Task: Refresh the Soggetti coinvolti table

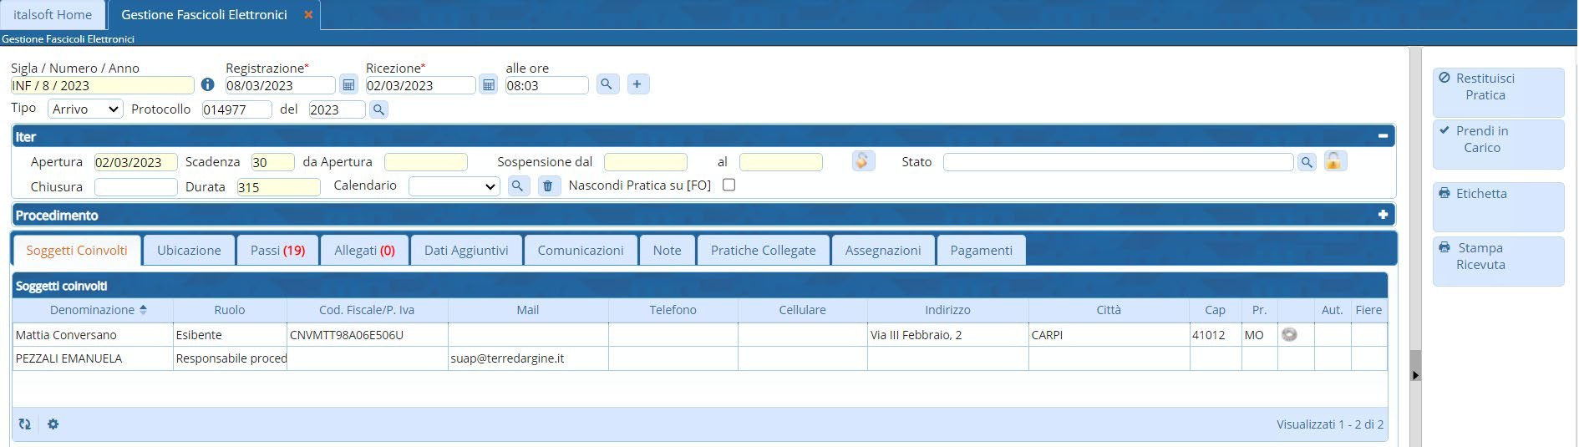Action: (x=25, y=424)
